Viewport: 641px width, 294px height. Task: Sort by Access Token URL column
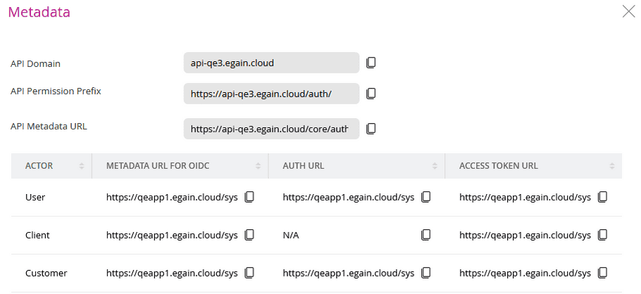click(x=611, y=166)
